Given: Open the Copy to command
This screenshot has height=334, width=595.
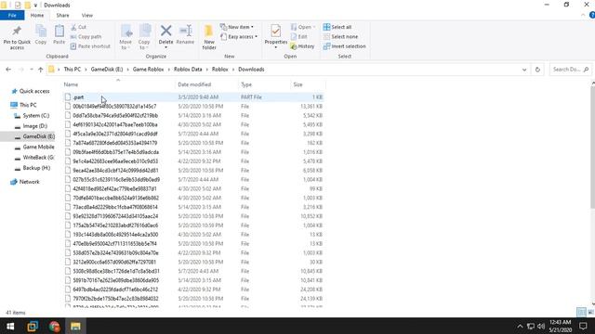Looking at the screenshot, I should point(144,37).
